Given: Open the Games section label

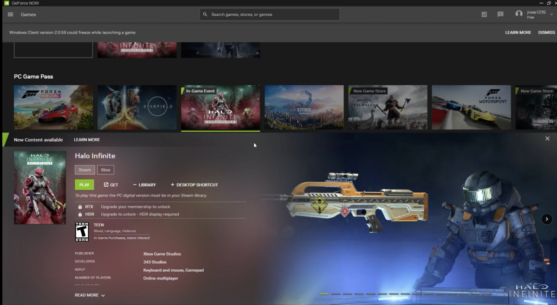Looking at the screenshot, I should (28, 14).
